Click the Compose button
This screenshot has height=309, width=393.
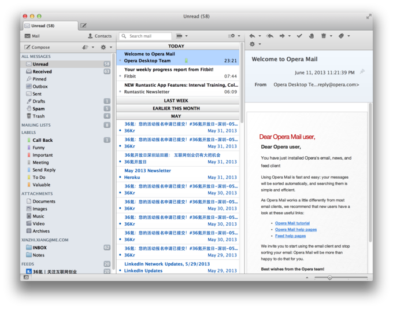[x=37, y=47]
